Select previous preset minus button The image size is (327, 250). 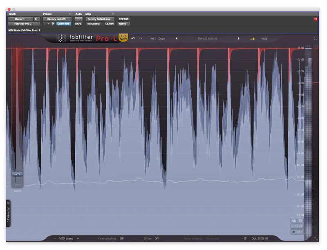45,24
